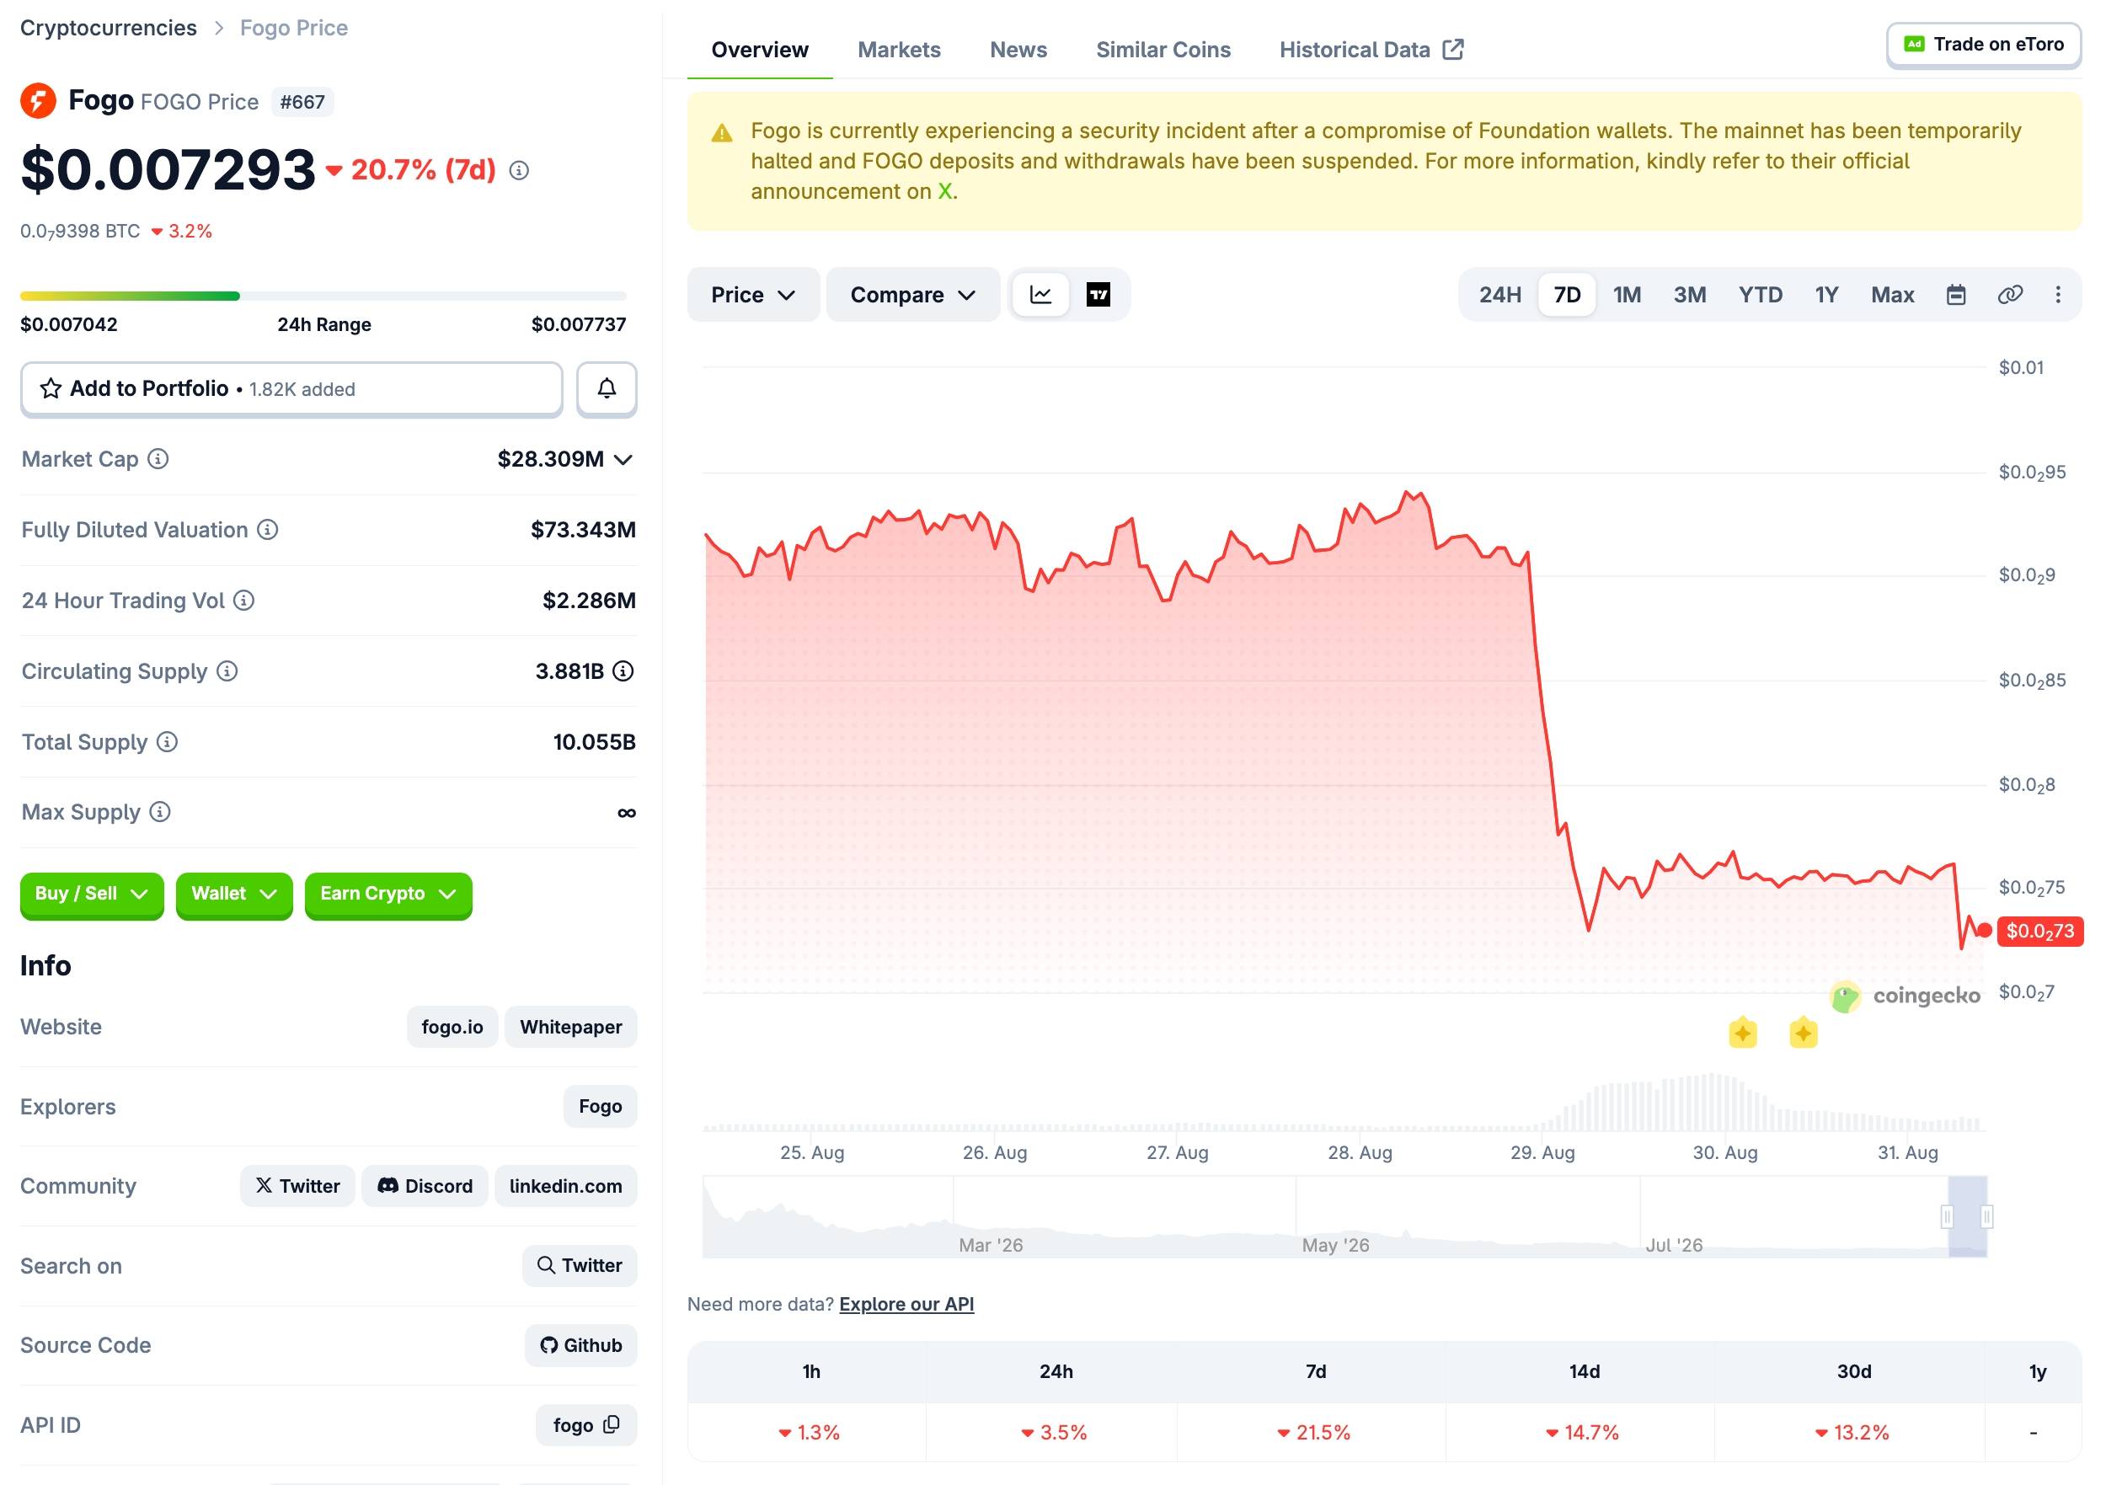Open chart options three-dot menu

(2058, 295)
